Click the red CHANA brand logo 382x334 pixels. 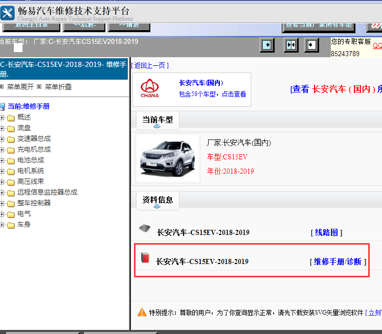pyautogui.click(x=150, y=88)
